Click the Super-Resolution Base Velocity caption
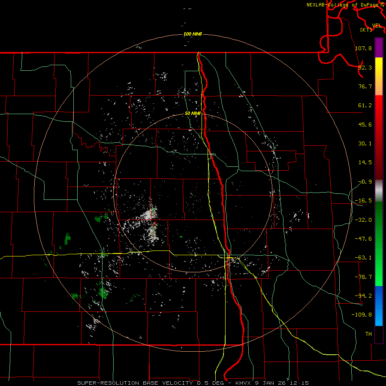The height and width of the screenshot is (386, 386). (x=193, y=383)
